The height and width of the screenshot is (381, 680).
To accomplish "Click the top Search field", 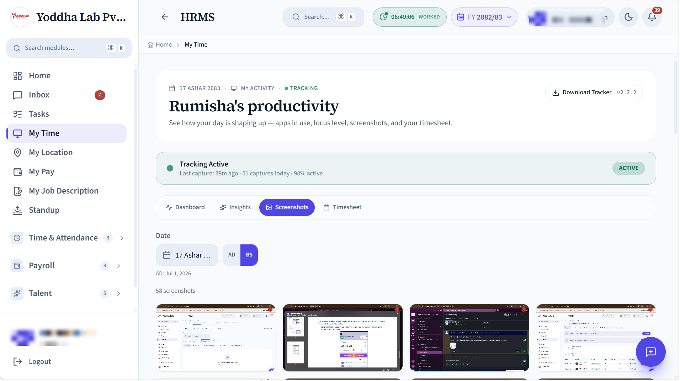I will pyautogui.click(x=323, y=17).
